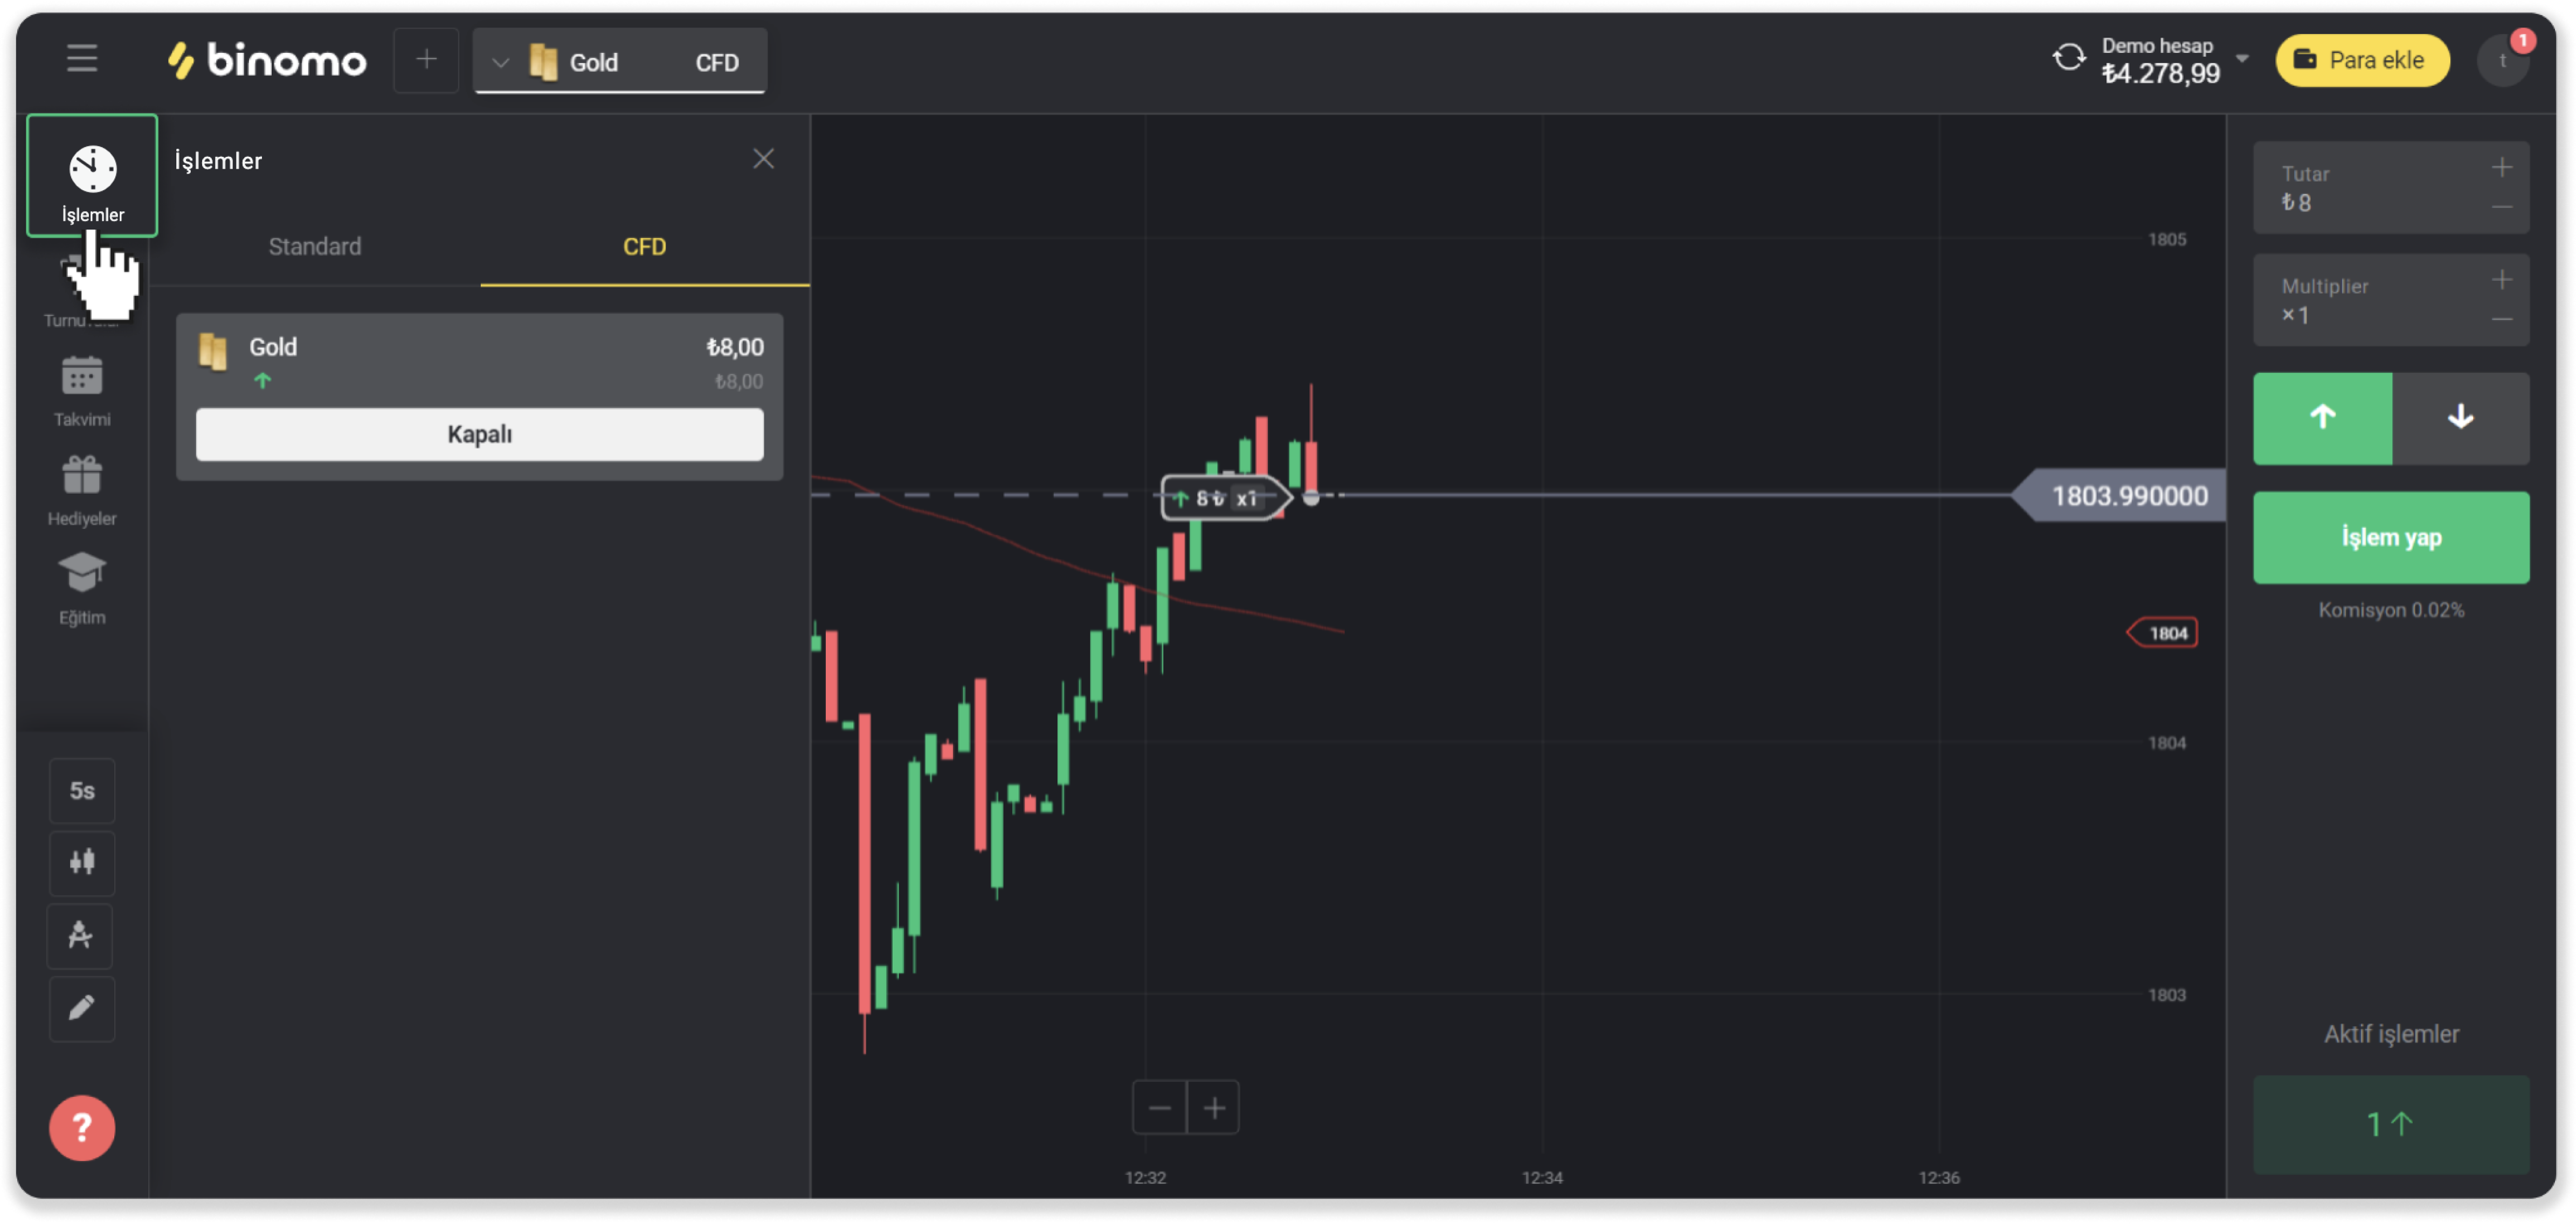Image resolution: width=2576 pixels, height=1224 pixels.
Task: Open the candlestick chart type selector
Action: coord(82,862)
